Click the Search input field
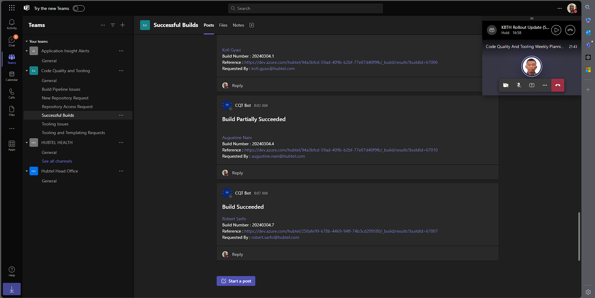This screenshot has width=595, height=298. 306,8
